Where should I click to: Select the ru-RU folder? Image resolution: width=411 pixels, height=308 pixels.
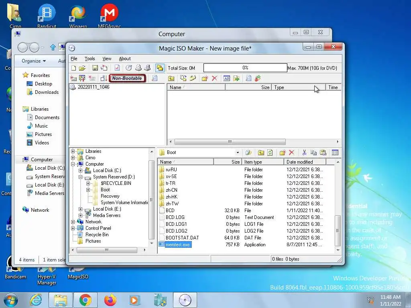171,170
